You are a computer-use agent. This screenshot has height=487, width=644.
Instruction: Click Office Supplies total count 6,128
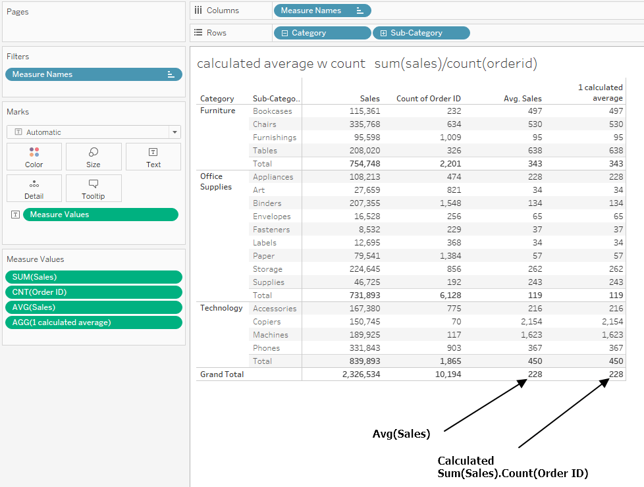point(450,295)
